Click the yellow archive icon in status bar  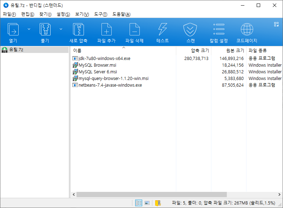coord(158,203)
